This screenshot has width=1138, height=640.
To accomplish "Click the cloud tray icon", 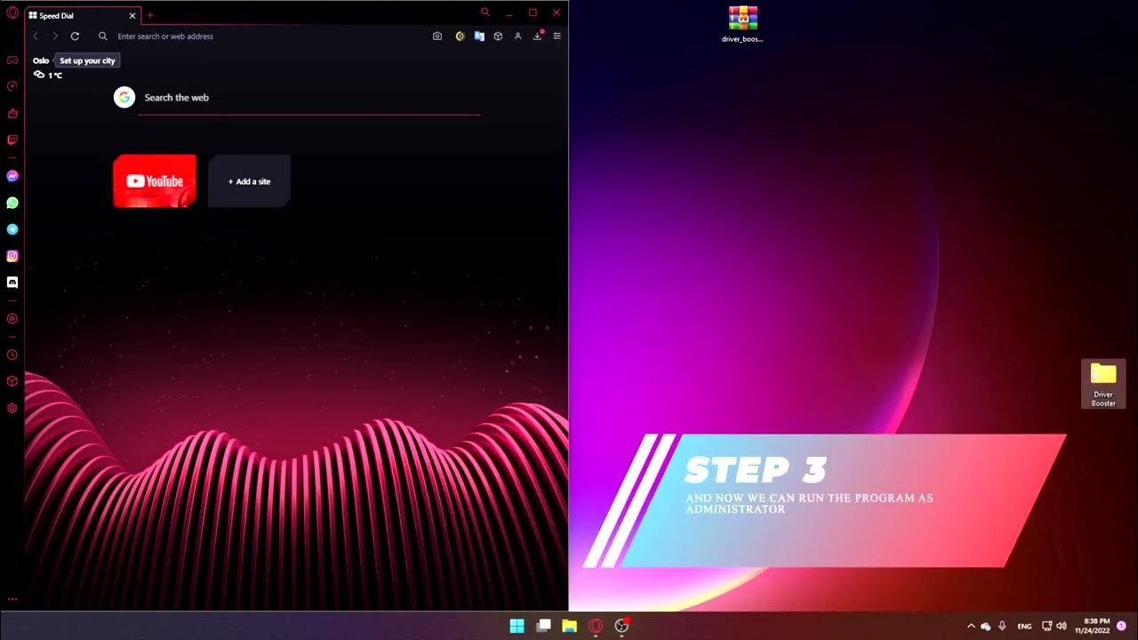I will pos(986,627).
